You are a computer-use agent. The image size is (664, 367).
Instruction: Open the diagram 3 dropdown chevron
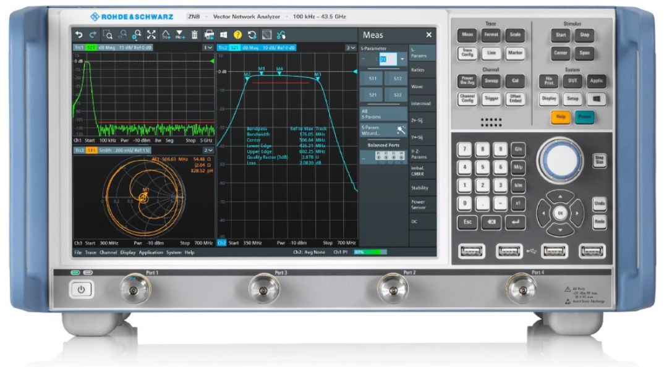click(351, 48)
